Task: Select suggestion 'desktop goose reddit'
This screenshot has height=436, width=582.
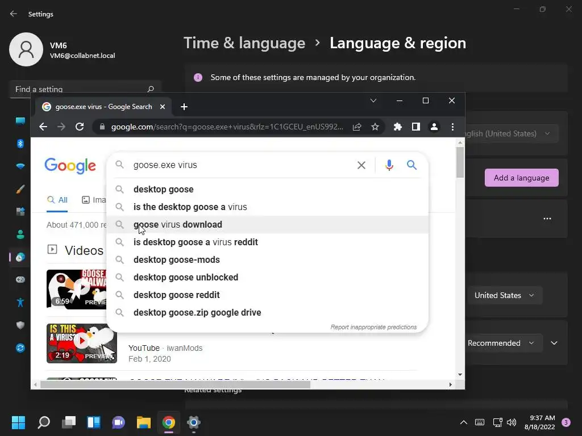Action: click(267, 295)
